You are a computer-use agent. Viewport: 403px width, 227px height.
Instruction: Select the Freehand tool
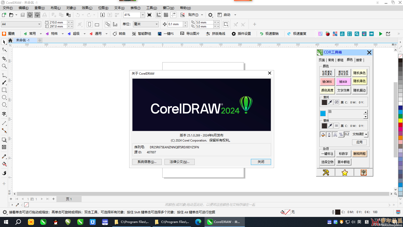pos(4,75)
